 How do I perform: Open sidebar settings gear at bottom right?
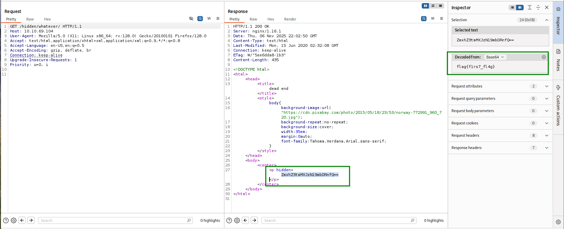[x=558, y=222]
